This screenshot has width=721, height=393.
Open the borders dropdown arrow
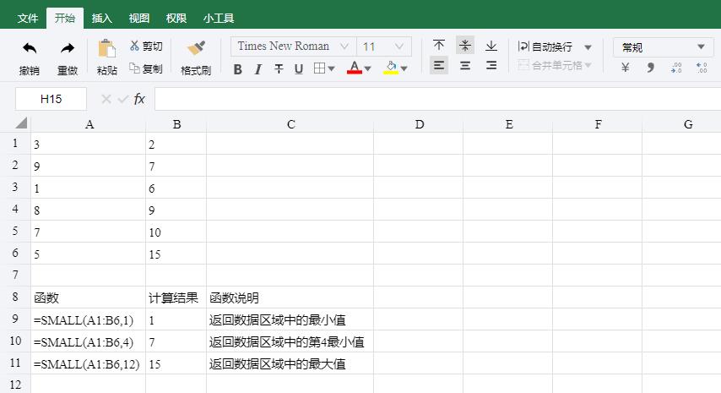(331, 69)
